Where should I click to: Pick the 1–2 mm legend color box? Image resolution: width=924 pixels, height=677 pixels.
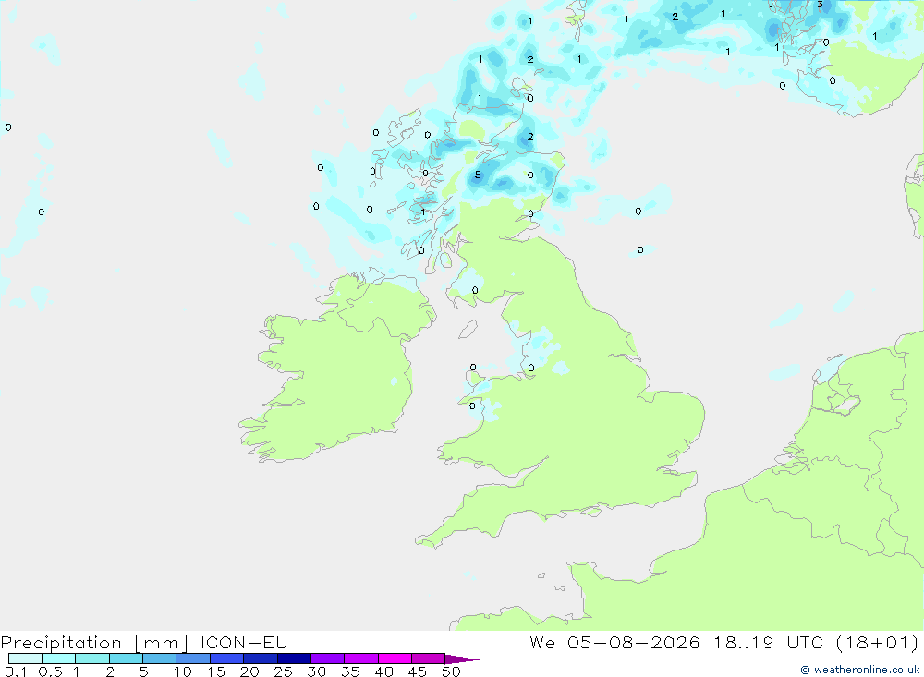[92, 659]
